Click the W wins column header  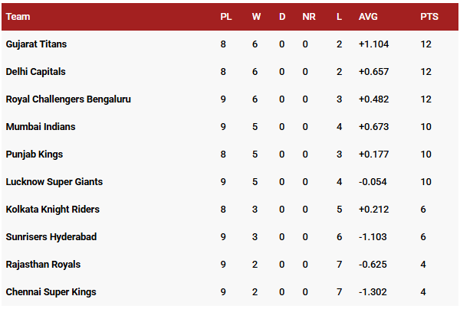pos(256,16)
